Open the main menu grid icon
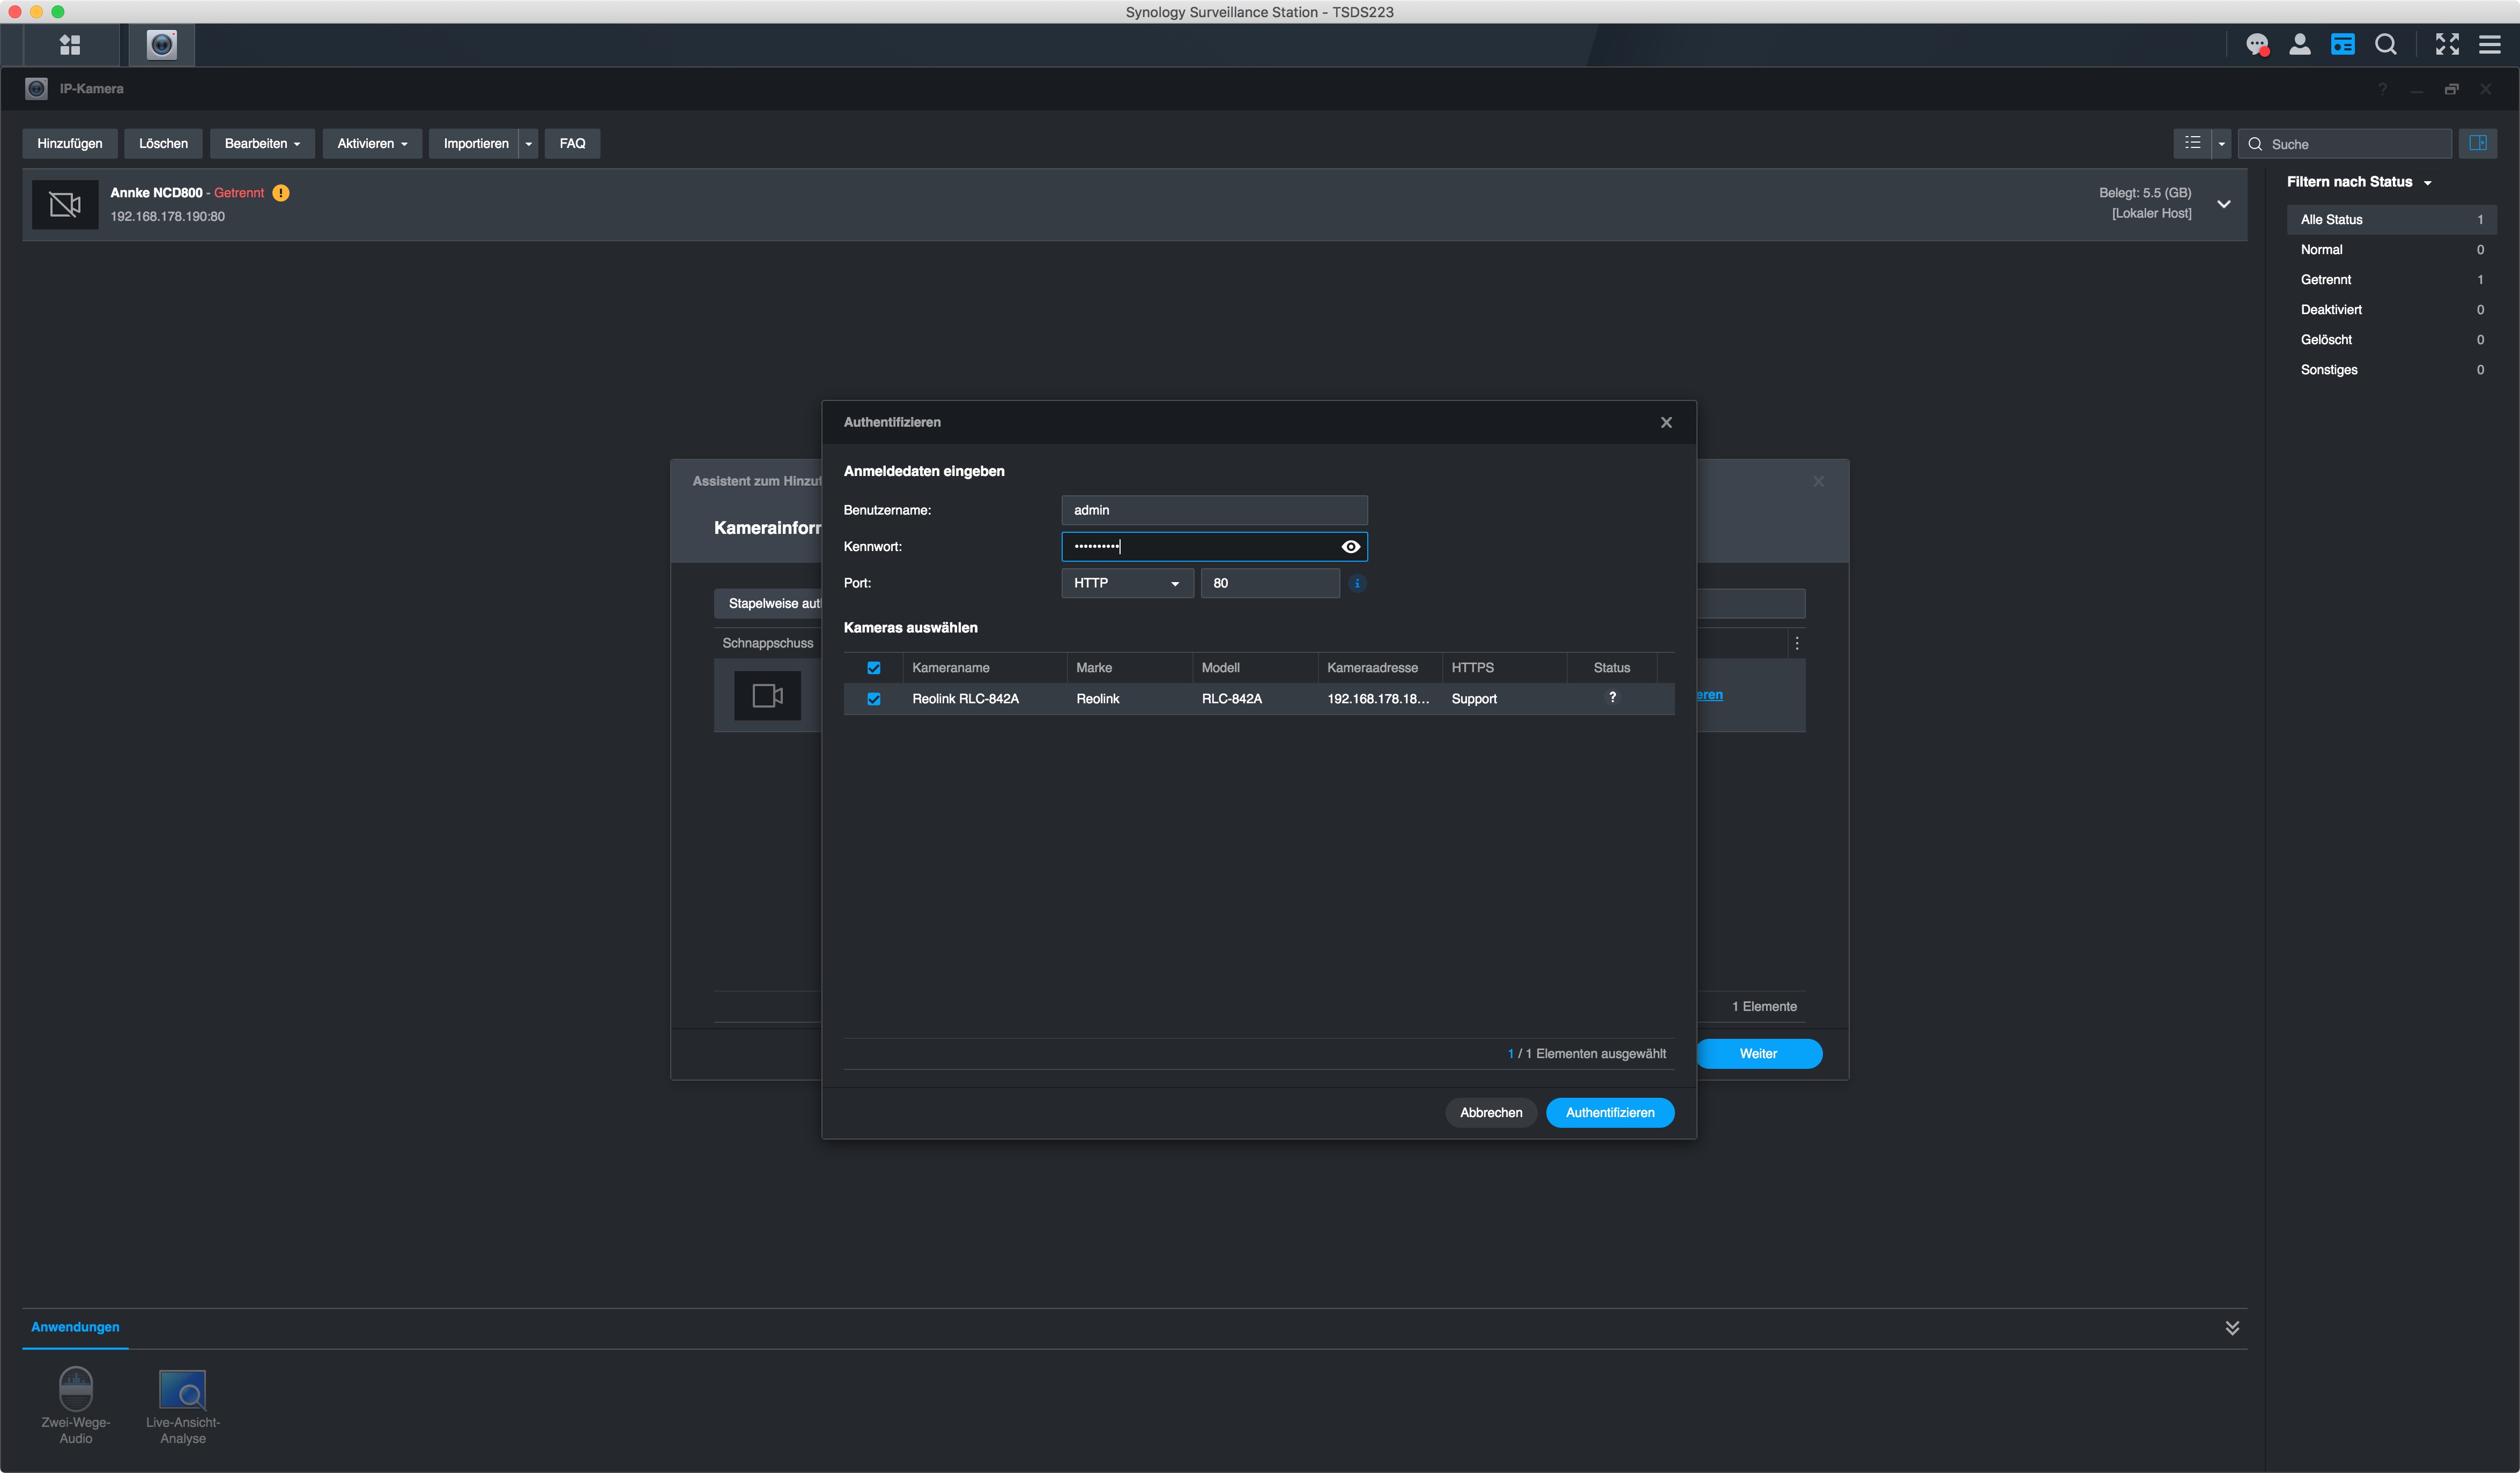Screen dimensions: 2520x1473 tap(69, 44)
